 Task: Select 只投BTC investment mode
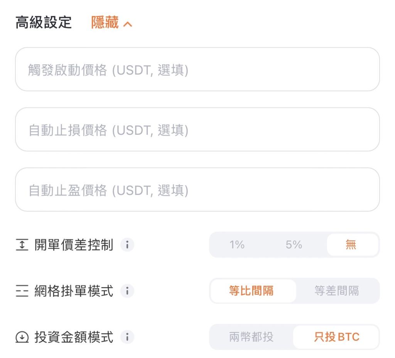337,337
